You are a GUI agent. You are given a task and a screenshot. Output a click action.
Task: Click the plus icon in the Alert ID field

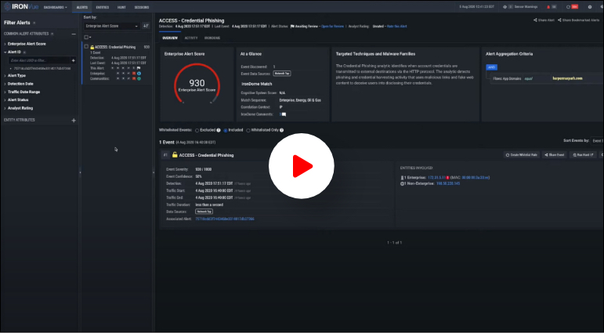click(x=73, y=60)
